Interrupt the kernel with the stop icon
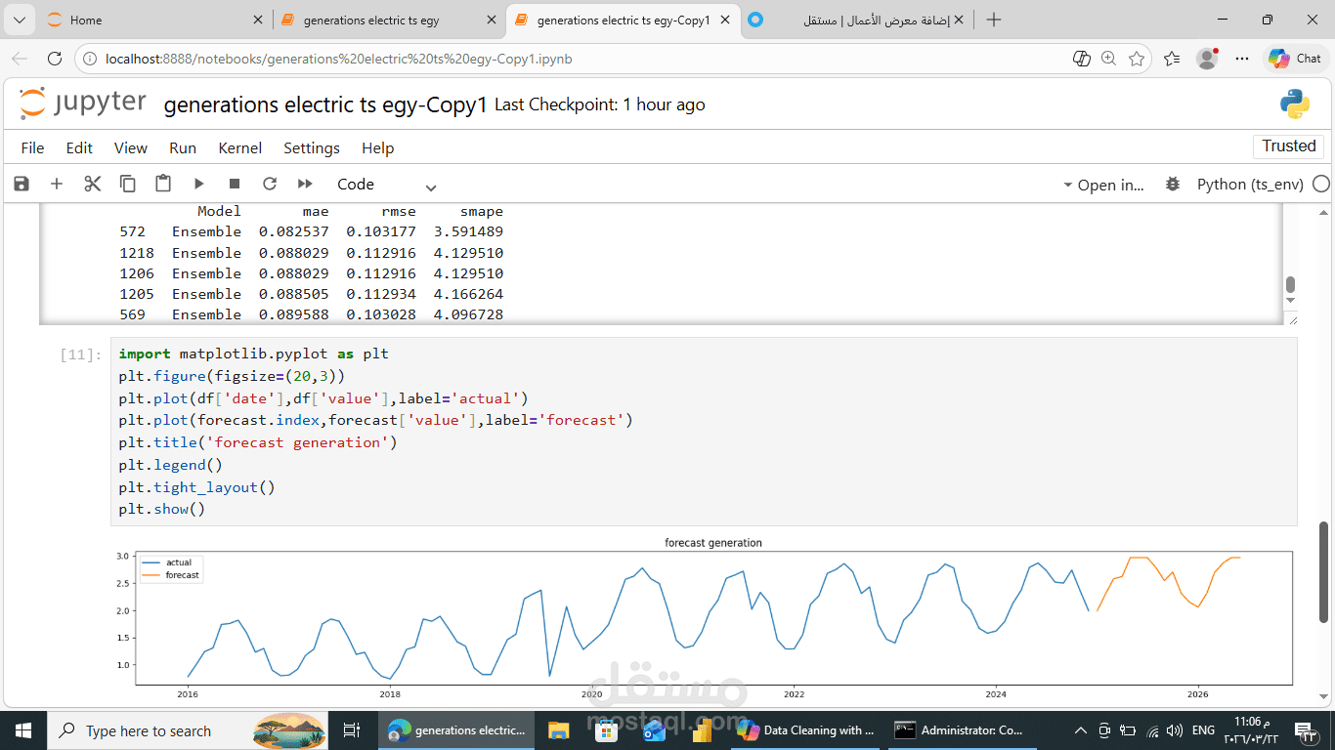 click(235, 184)
